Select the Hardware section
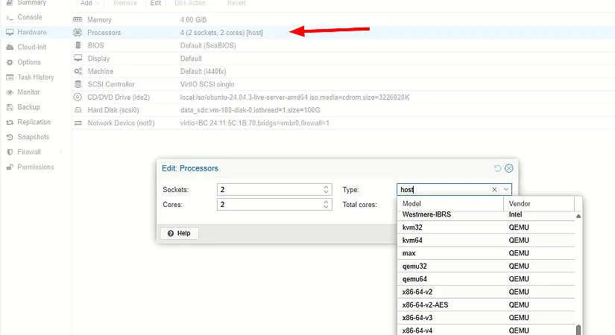This screenshot has height=335, width=615. click(x=32, y=32)
